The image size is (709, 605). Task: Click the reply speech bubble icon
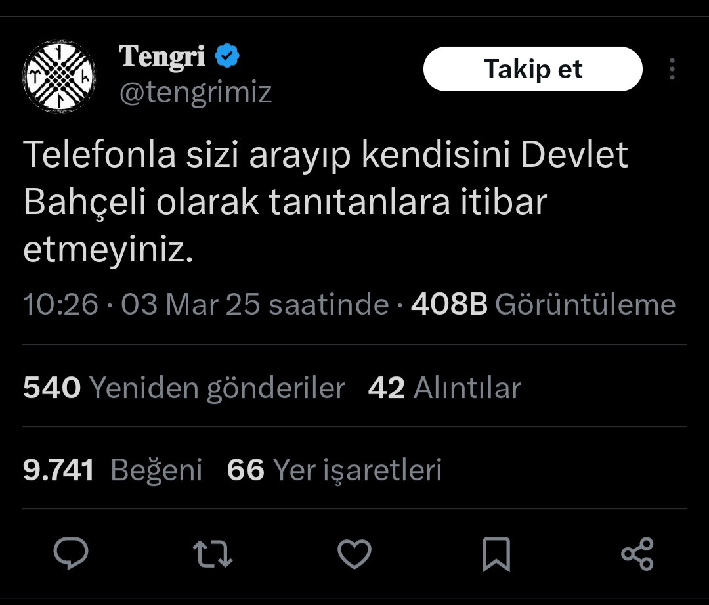point(71,554)
